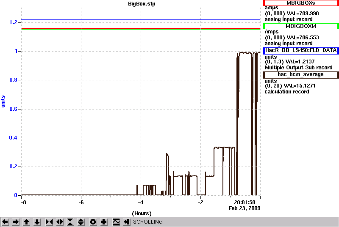Click the amps unit under MBIGBOXs
Image resolution: width=339 pixels, height=227 pixels.
click(271, 8)
